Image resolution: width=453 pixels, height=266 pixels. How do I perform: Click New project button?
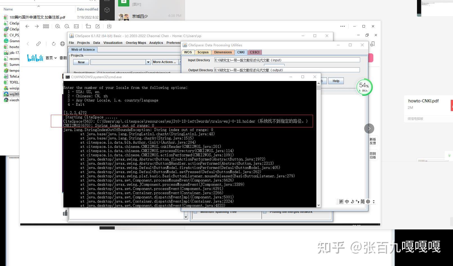(x=81, y=62)
